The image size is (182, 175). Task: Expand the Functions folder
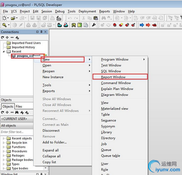4,147
